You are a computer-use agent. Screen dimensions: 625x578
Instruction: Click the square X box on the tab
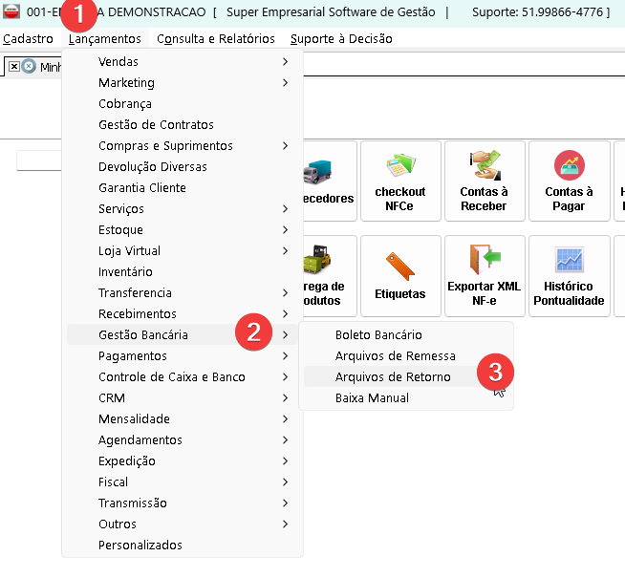(14, 66)
